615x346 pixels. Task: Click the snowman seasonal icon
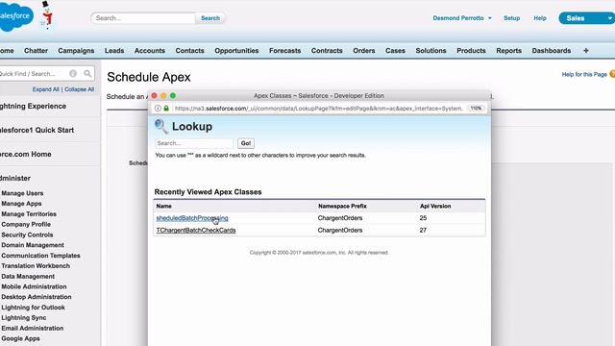click(47, 15)
